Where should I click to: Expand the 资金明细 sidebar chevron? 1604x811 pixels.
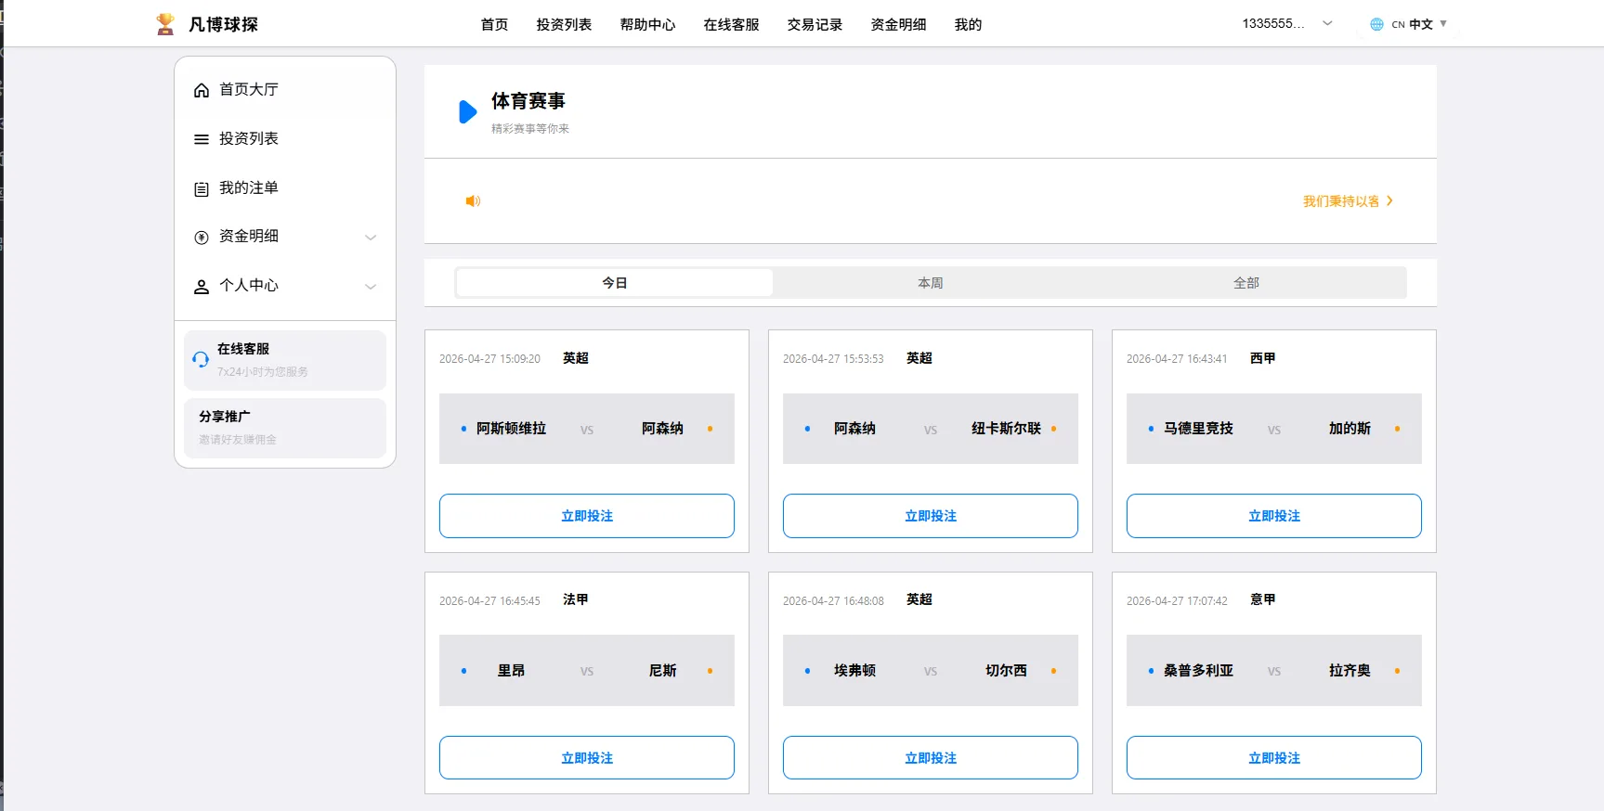tap(371, 238)
